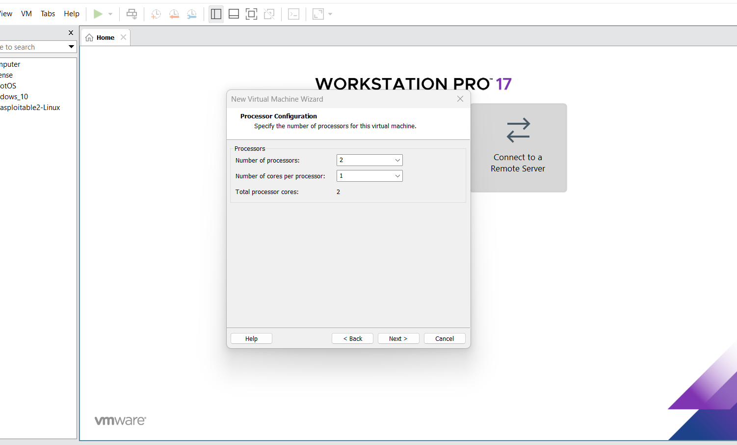Screen dimensions: 737x445
Task: Select the My Computer library entry
Action: (x=10, y=64)
